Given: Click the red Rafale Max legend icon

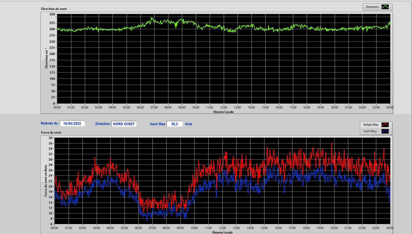Looking at the screenshot, I should point(385,125).
